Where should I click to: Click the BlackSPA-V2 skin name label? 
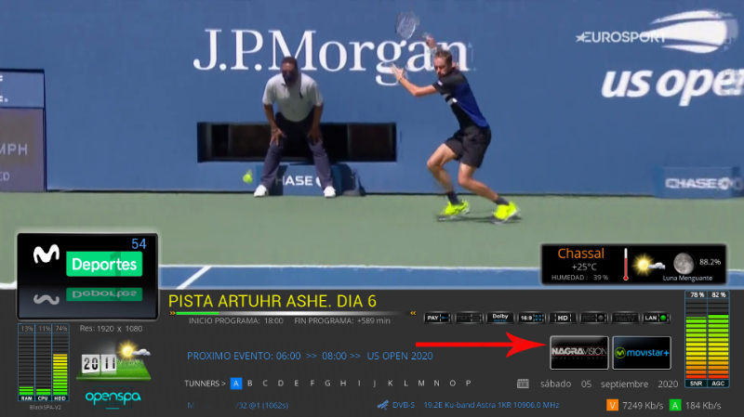pos(45,408)
